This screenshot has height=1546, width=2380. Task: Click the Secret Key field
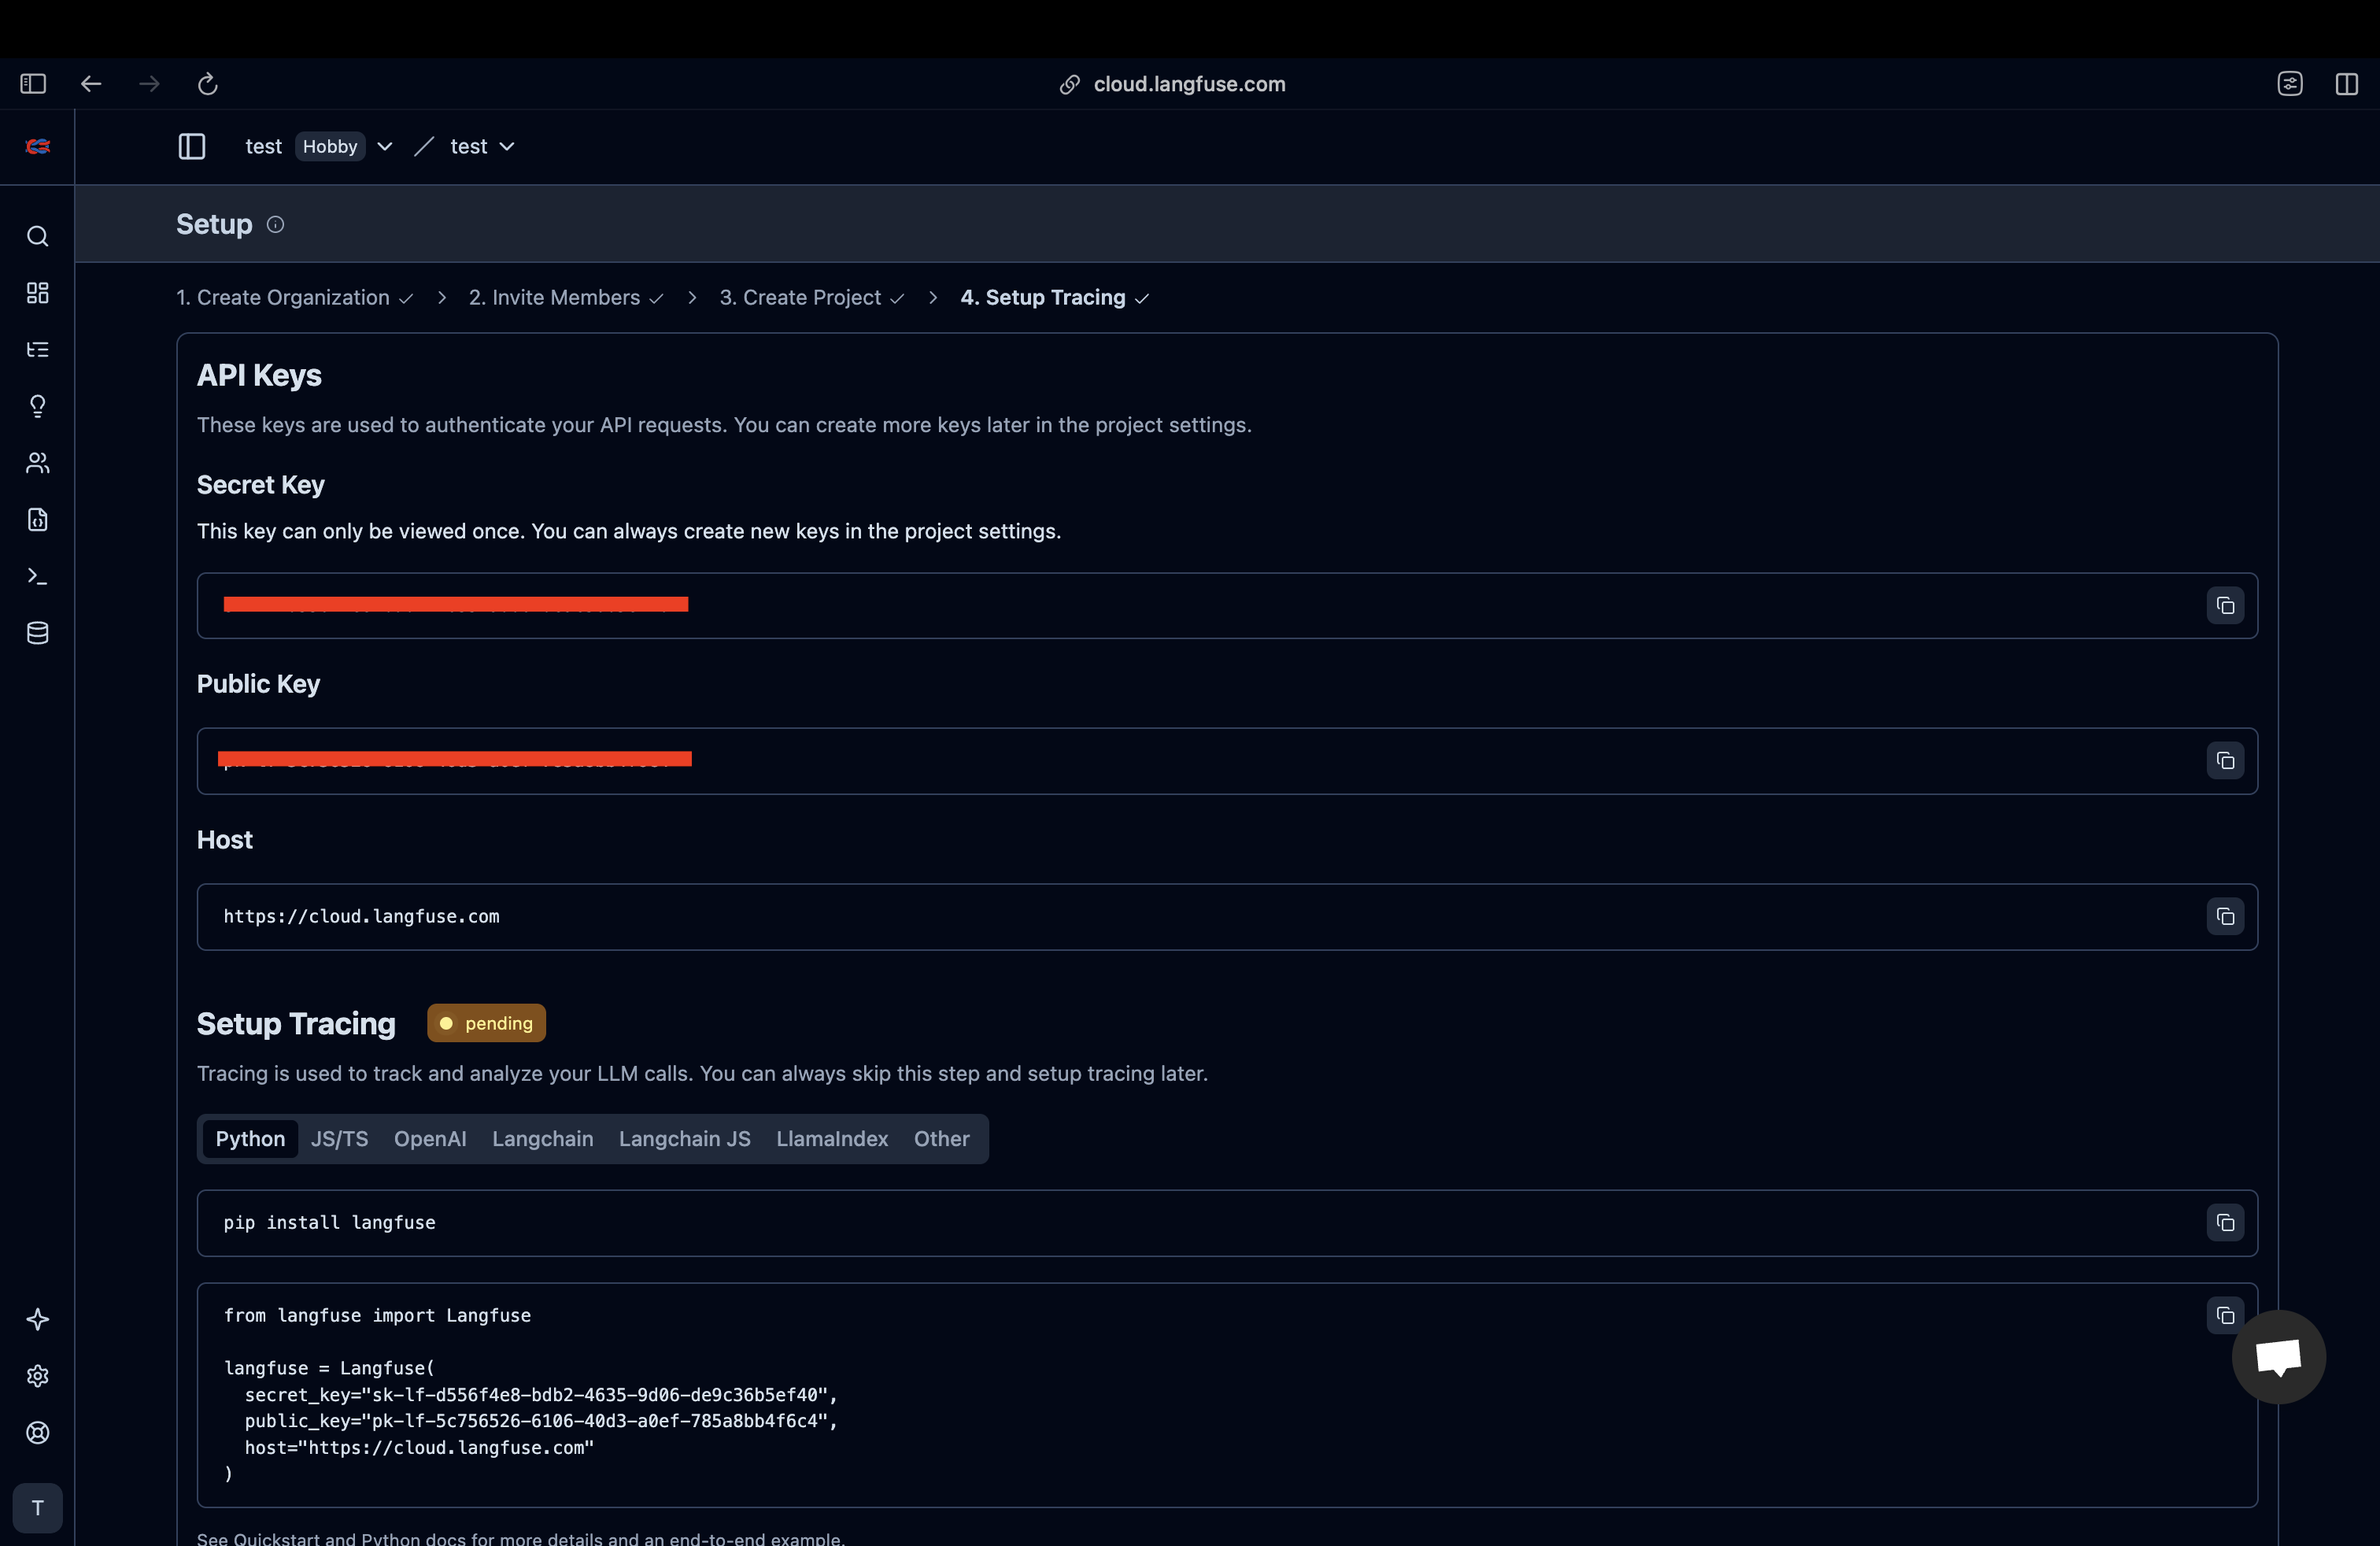1227,606
